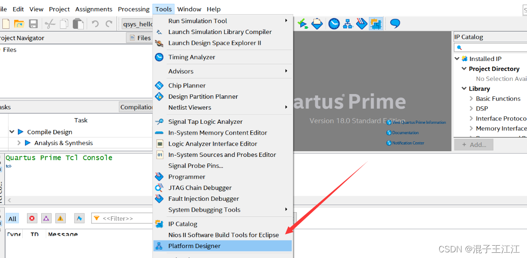Image resolution: width=527 pixels, height=258 pixels.
Task: Open Timing Analyzer via toolbar clock icon
Action: click(334, 24)
